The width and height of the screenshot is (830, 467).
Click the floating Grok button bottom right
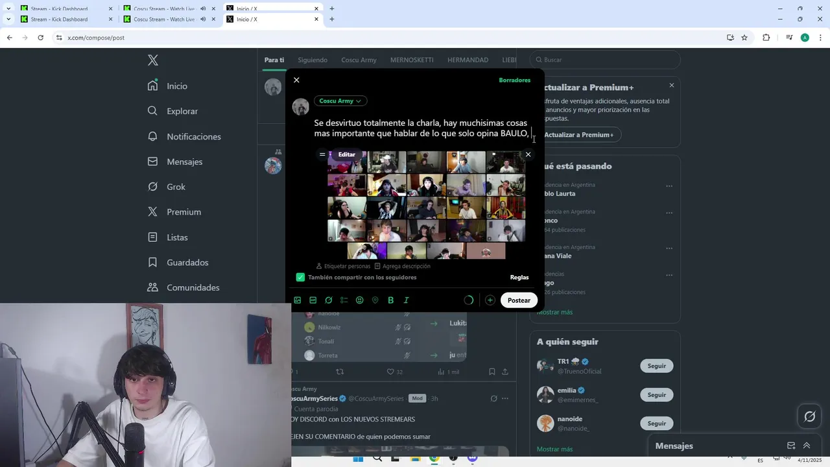(x=810, y=416)
